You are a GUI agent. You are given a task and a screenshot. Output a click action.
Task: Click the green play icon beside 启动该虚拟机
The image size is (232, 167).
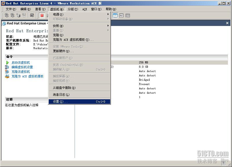[7, 63]
